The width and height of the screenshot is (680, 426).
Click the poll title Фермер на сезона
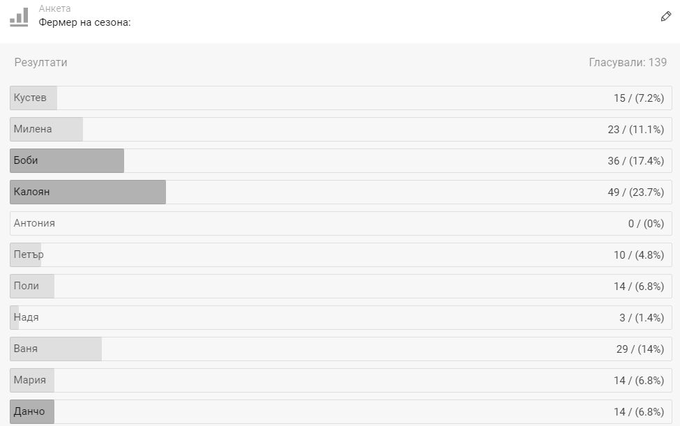click(x=84, y=22)
